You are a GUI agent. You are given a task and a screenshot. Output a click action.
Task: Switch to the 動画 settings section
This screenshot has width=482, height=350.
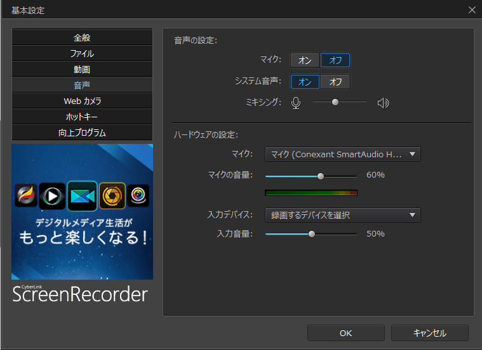82,69
